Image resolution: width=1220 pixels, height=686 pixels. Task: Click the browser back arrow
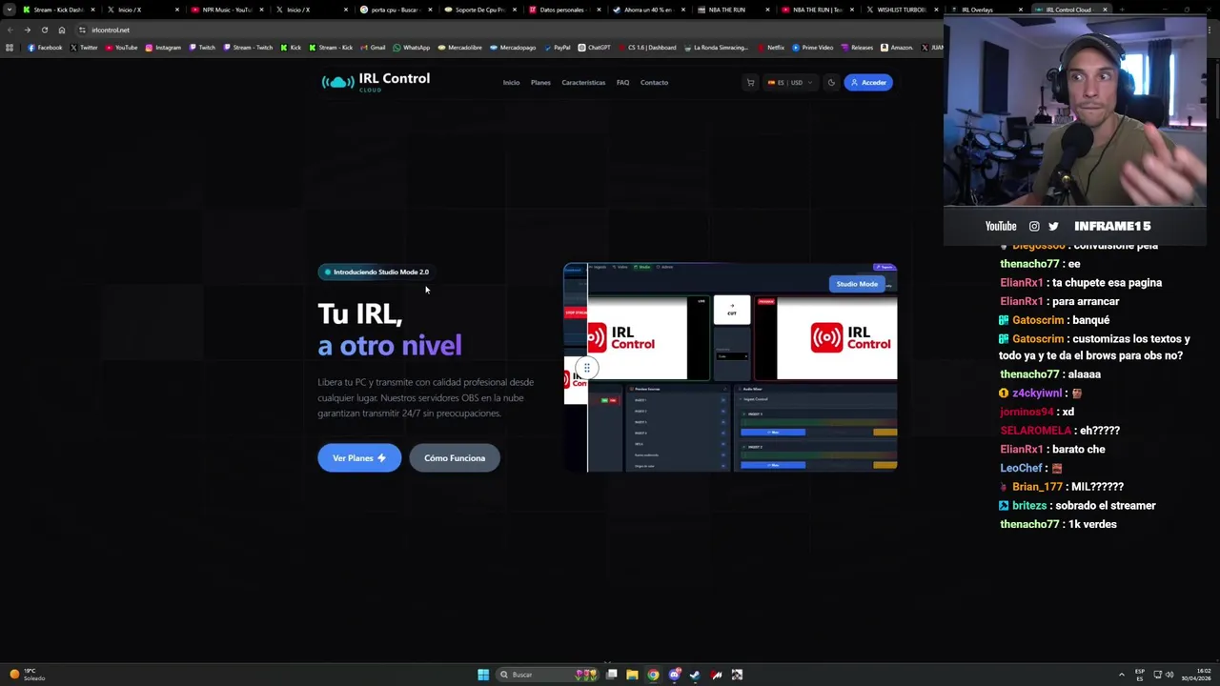[10, 30]
